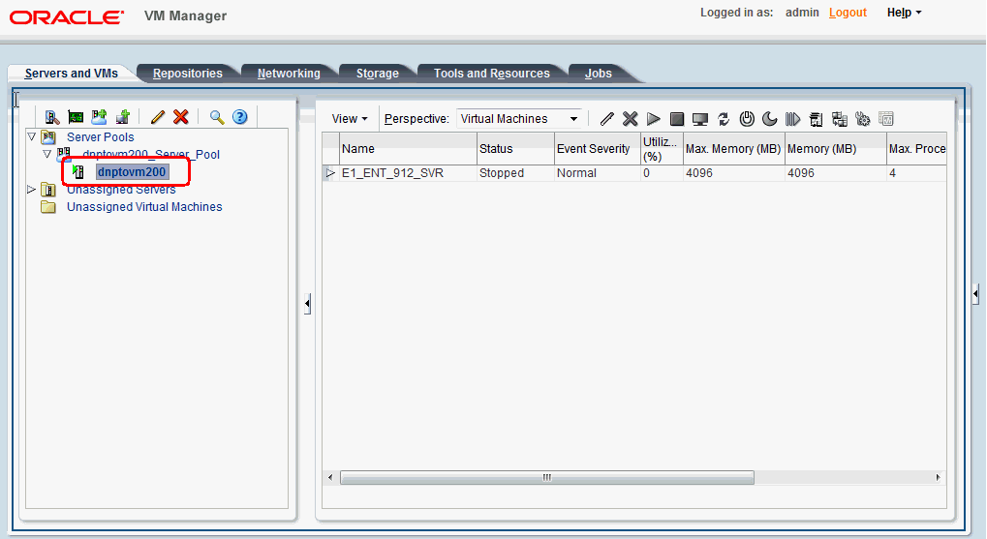
Task: Collapse the Server Pools tree node
Action: (x=31, y=135)
